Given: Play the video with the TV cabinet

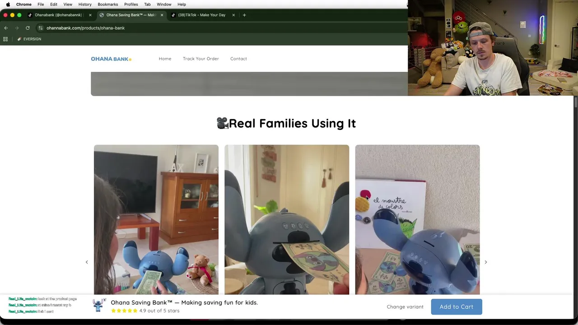Looking at the screenshot, I should (156, 220).
